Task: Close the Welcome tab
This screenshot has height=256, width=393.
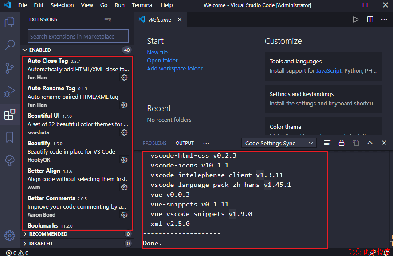Action: (180, 19)
